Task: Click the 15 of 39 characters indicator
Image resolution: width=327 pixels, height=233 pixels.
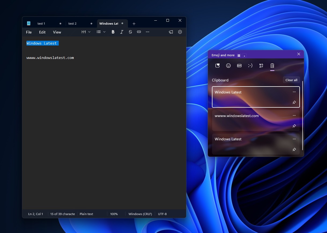Action: click(63, 214)
